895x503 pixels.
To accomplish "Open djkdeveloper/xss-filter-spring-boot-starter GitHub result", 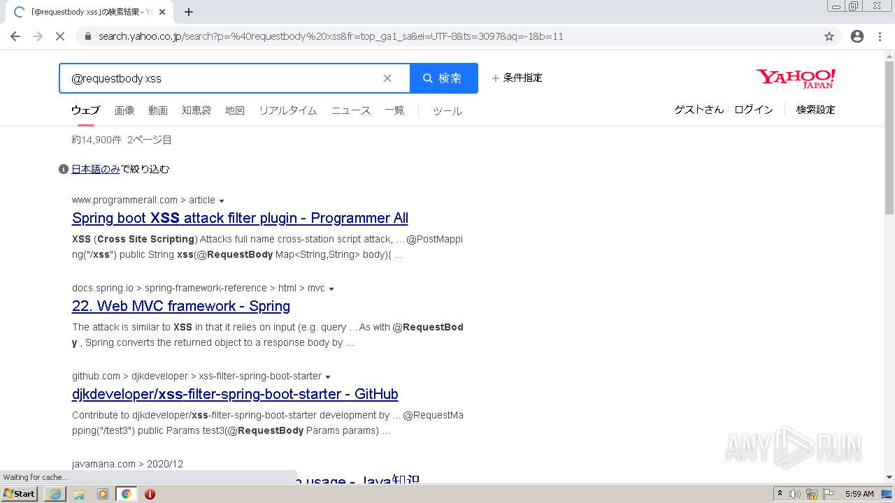I will (235, 394).
